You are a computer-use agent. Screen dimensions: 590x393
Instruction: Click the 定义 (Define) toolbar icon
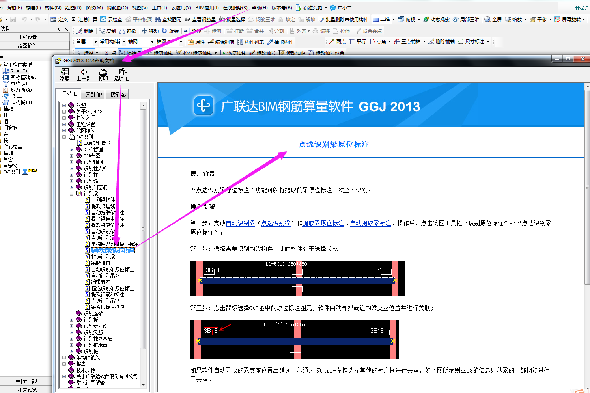59,19
